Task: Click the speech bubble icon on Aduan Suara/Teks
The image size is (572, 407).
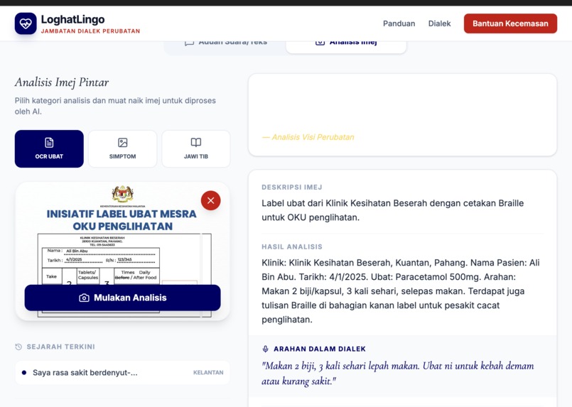Action: coord(189,43)
